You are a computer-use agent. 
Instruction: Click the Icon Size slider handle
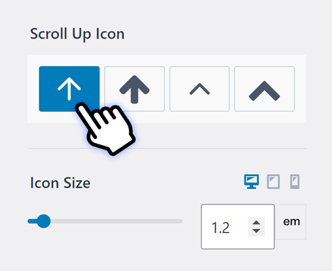coord(43,221)
